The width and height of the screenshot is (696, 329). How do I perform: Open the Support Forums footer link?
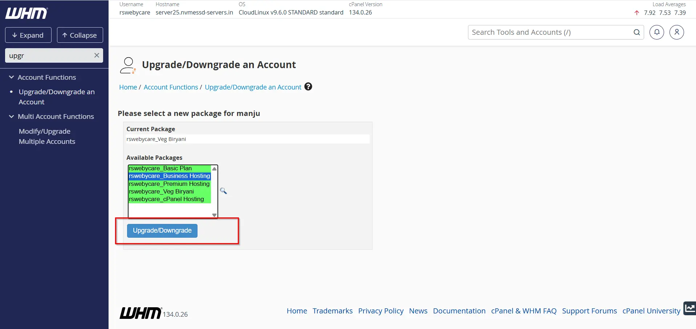click(590, 311)
